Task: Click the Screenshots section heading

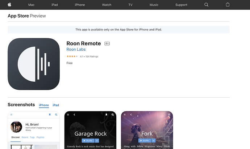Action: tap(21, 105)
